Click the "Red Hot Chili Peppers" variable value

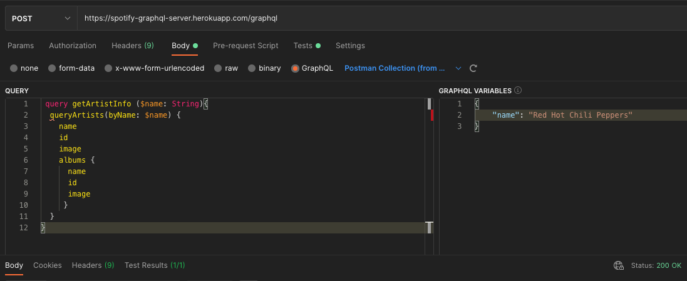(581, 115)
